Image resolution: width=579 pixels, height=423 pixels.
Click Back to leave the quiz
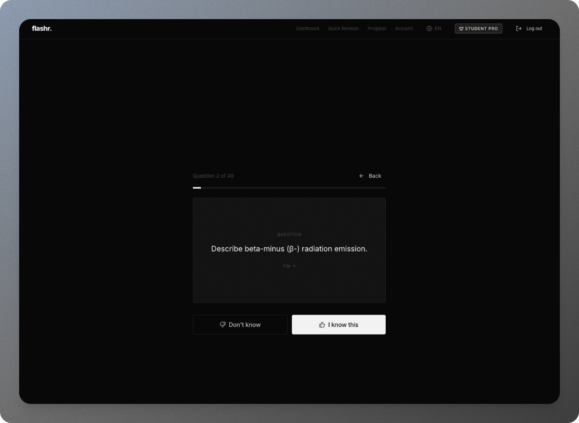[374, 176]
